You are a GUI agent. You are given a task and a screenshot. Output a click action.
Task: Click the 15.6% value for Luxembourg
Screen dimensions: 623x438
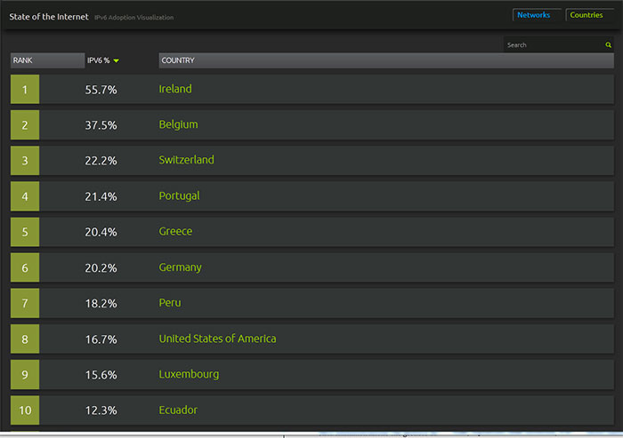[x=101, y=375]
